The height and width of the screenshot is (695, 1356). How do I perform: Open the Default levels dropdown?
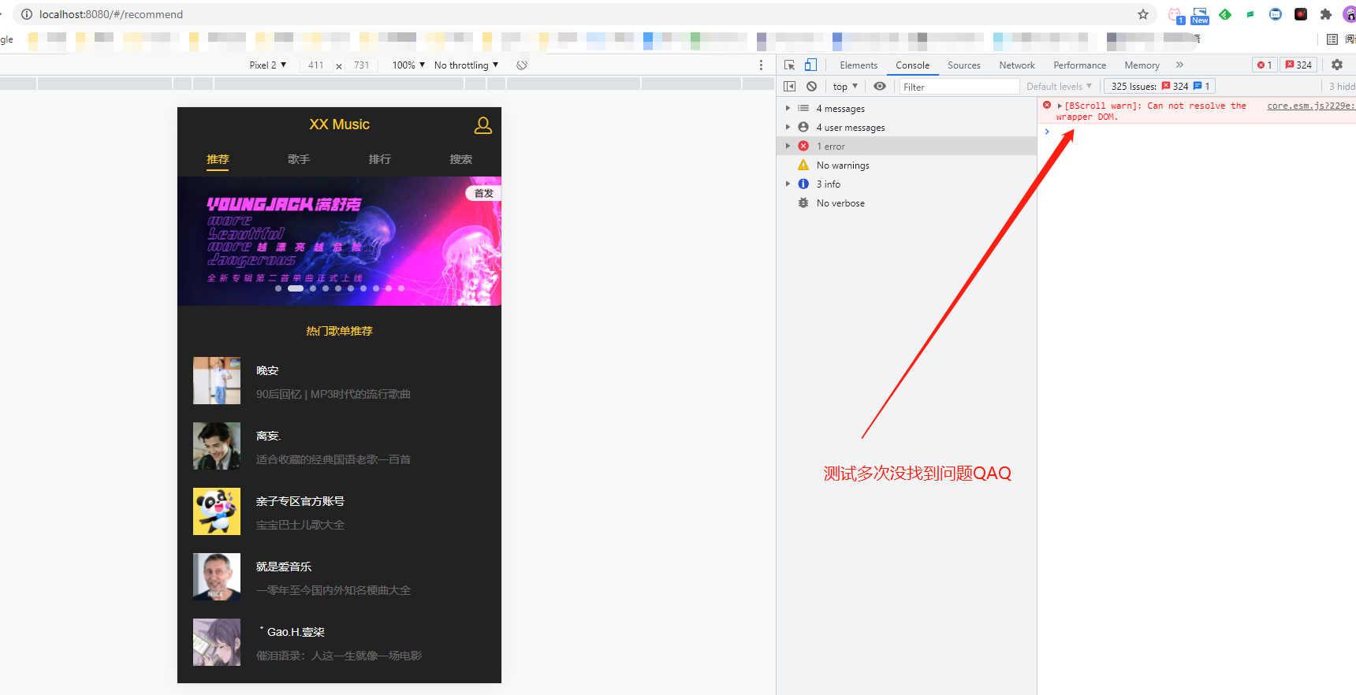click(1059, 87)
